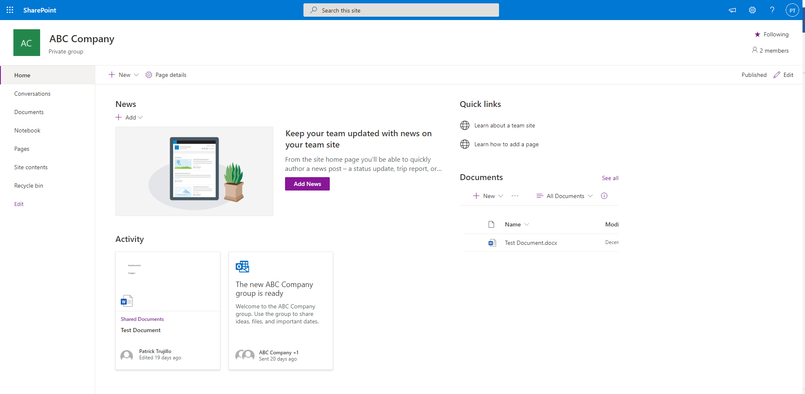Click the help question mark icon

click(x=772, y=10)
